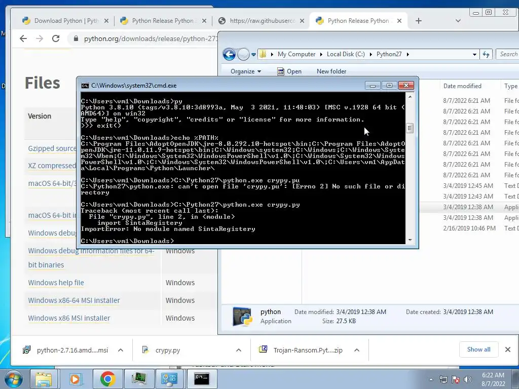Open Windows help file link

(x=56, y=283)
